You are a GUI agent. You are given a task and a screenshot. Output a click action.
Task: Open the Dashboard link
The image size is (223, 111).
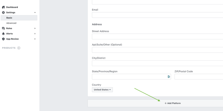click(x=12, y=7)
